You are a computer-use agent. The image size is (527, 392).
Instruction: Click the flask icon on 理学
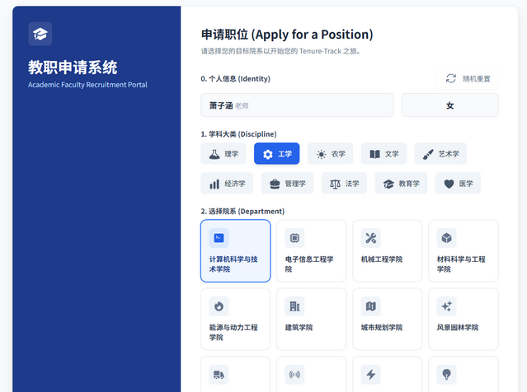tap(214, 154)
